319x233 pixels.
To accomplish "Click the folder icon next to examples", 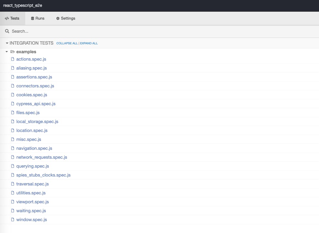I will pos(12,51).
